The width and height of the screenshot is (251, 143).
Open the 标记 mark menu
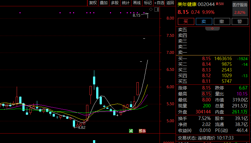(148, 3)
